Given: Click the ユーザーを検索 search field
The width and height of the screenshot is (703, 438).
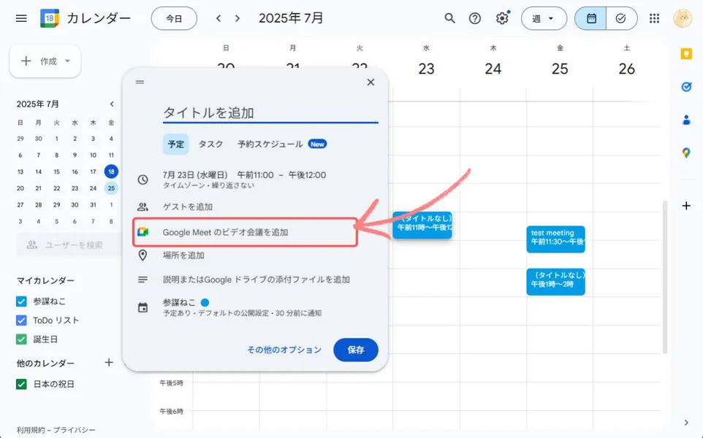Looking at the screenshot, I should (69, 245).
